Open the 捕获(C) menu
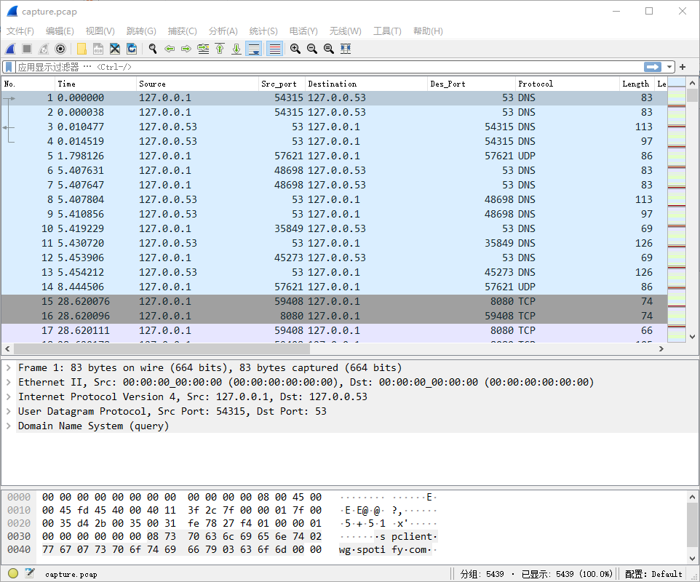 182,31
